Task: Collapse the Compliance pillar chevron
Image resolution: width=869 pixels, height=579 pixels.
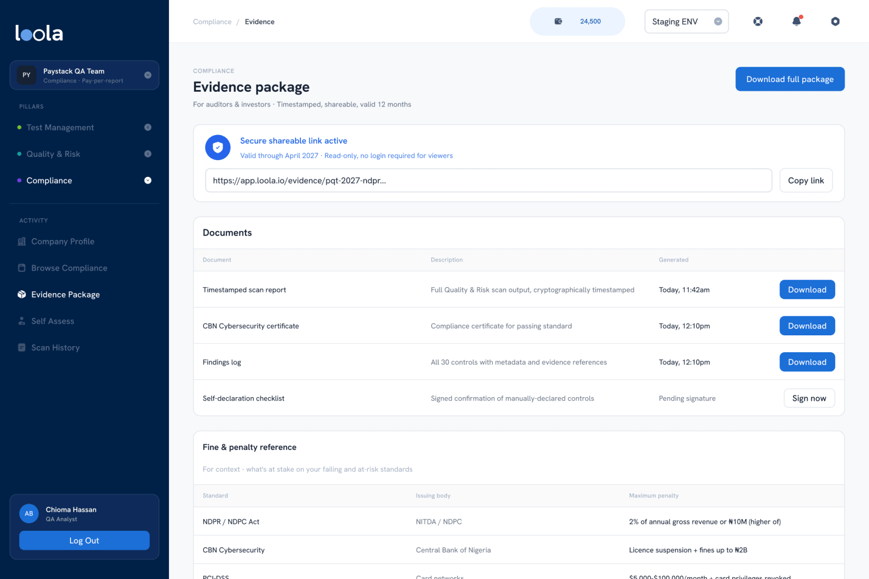Action: pyautogui.click(x=148, y=181)
